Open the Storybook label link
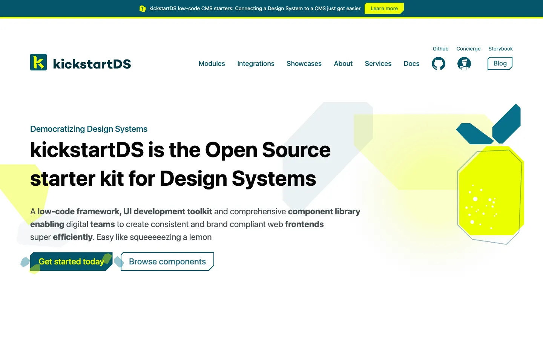The width and height of the screenshot is (543, 339). tap(500, 49)
